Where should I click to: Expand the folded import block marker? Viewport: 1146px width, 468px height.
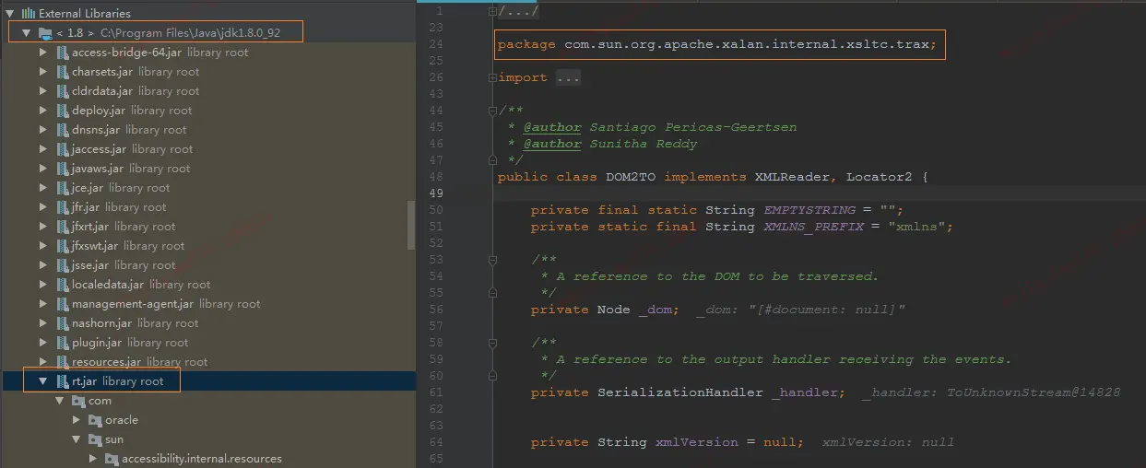(493, 77)
